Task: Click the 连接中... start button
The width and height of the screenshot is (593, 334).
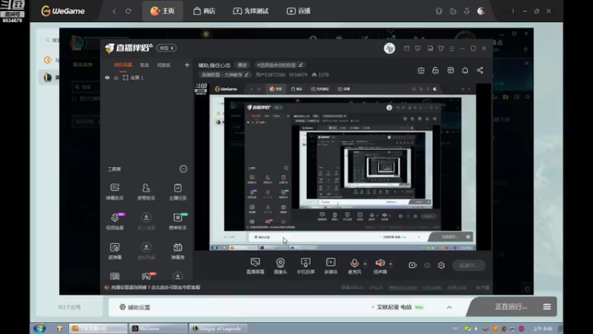Action: coord(468,266)
